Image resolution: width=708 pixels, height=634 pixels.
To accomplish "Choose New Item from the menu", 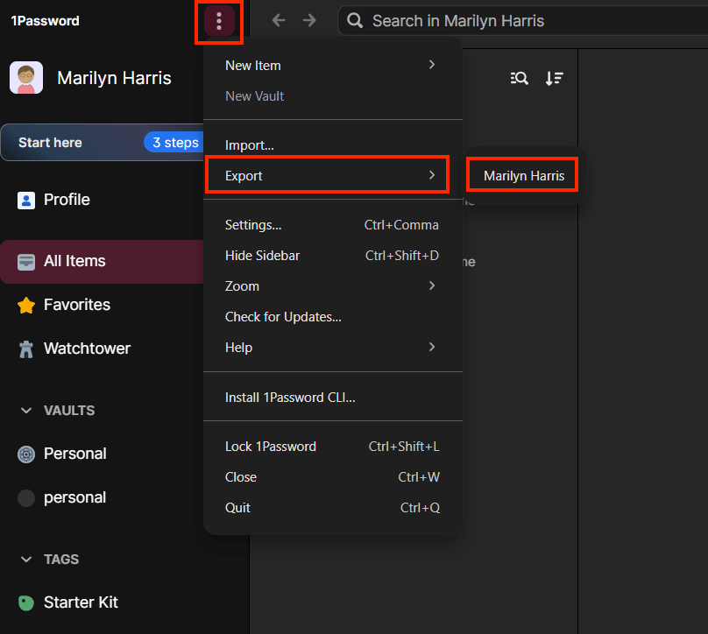I will pyautogui.click(x=333, y=66).
